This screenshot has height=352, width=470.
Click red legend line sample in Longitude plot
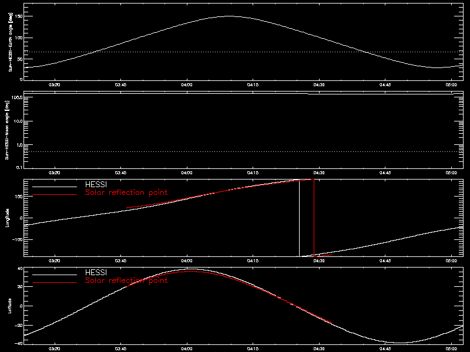pos(55,195)
